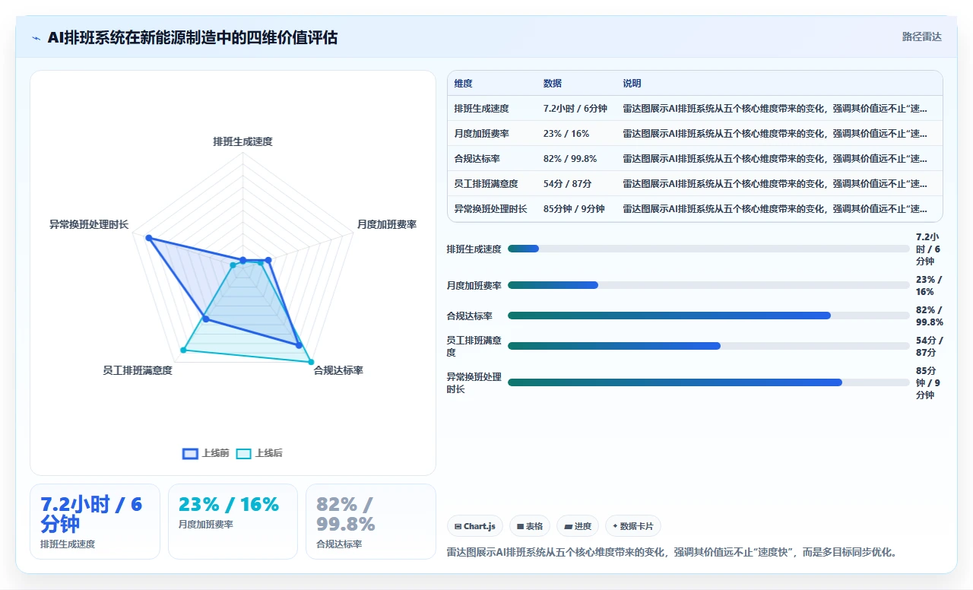Screen dimensions: 973x590
Task: Click the 员工排班满意度 radar axis label
Action: [138, 370]
